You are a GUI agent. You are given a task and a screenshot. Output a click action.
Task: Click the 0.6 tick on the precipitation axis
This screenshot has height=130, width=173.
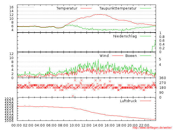click(162, 40)
